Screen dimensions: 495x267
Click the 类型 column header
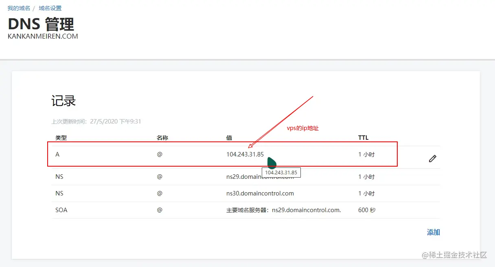click(x=61, y=138)
